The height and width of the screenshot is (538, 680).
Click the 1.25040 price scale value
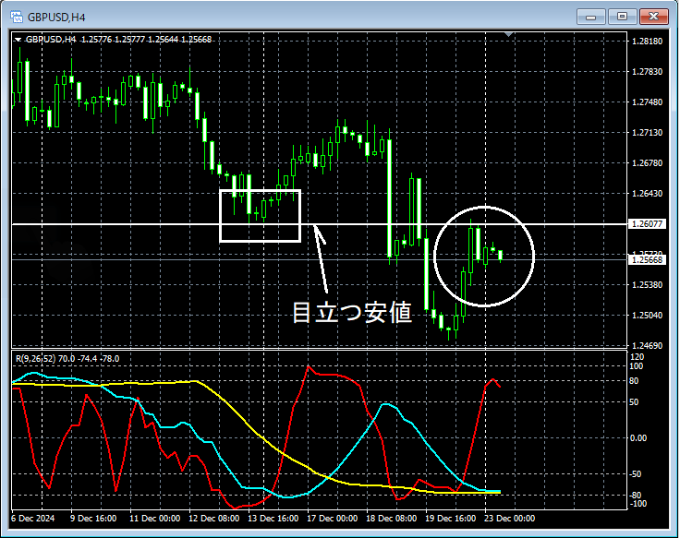[647, 315]
